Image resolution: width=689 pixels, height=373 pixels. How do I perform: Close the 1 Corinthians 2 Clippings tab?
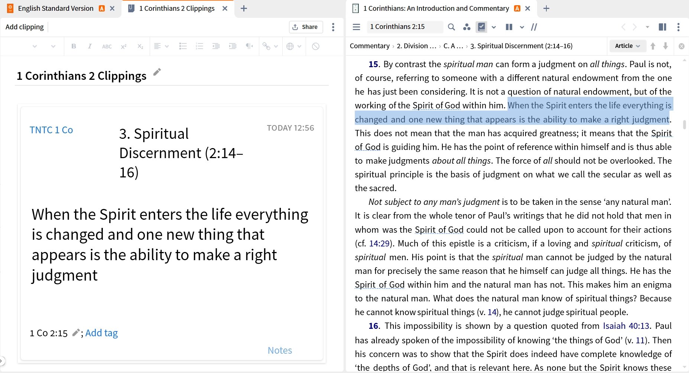click(225, 8)
